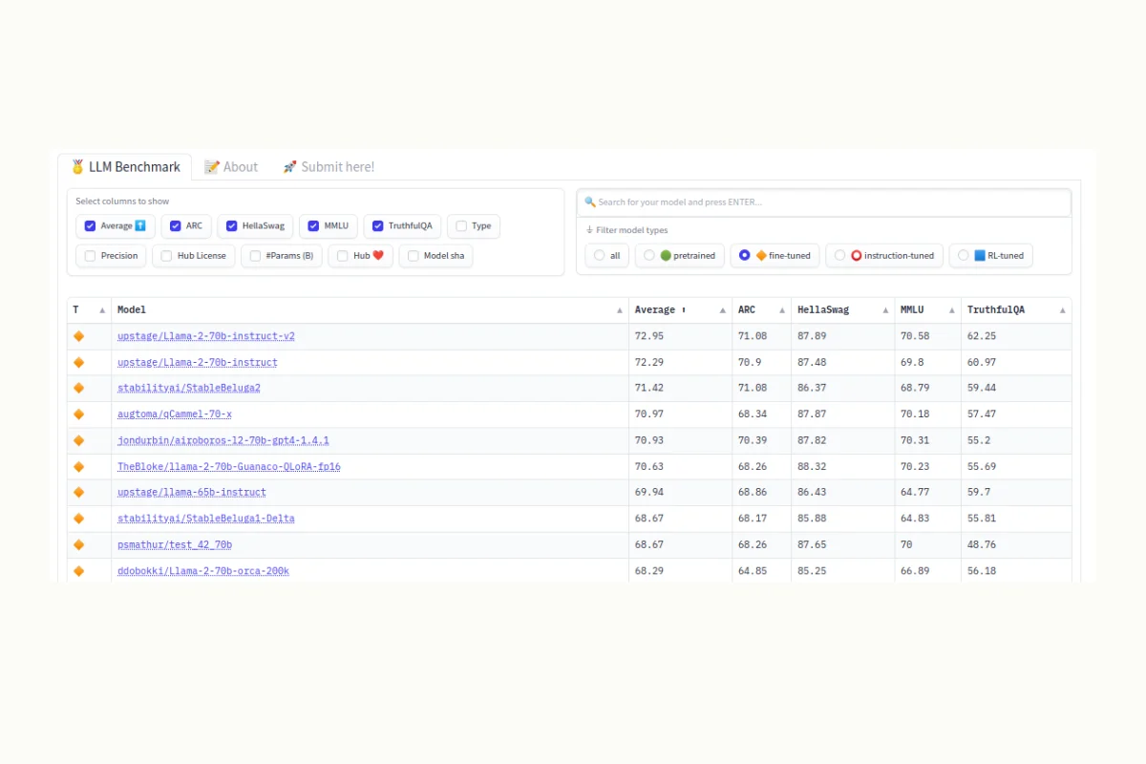This screenshot has width=1146, height=764.
Task: Enable the #Params (B) column checkbox
Action: (255, 256)
